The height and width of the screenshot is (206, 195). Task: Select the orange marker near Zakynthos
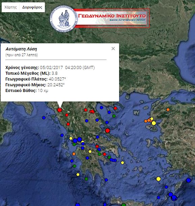click(74, 154)
